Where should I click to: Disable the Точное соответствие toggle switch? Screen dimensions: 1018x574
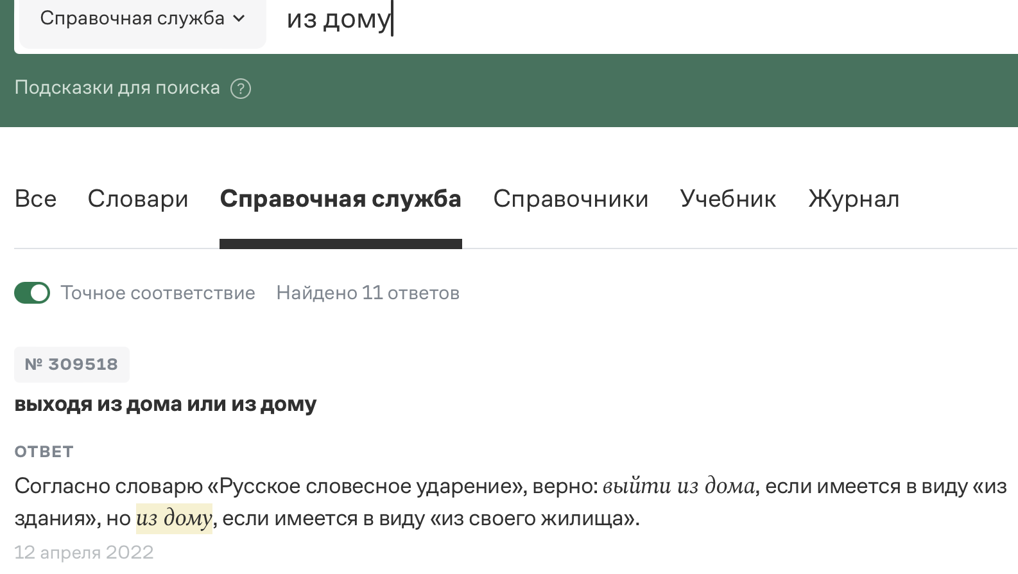click(x=32, y=293)
